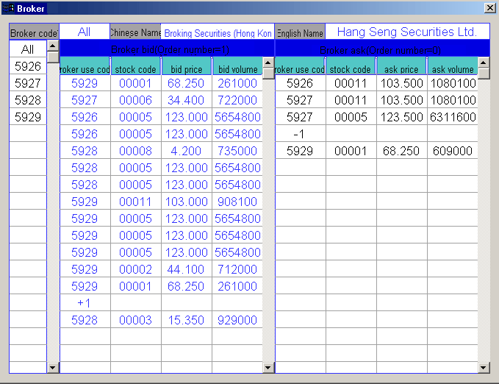Click bid volume 735000 cell
The width and height of the screenshot is (499, 384).
[x=237, y=151]
